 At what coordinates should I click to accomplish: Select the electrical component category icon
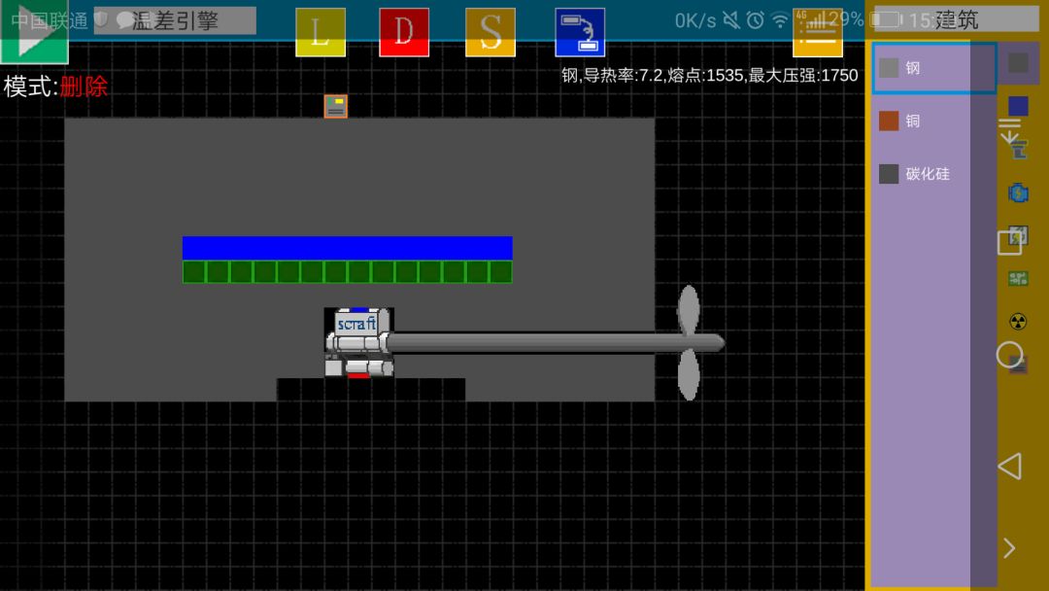[x=1018, y=235]
